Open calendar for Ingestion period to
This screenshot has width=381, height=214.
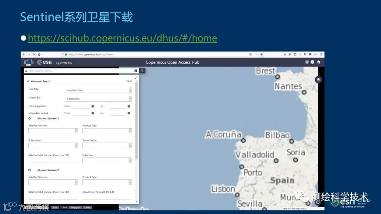coord(129,113)
